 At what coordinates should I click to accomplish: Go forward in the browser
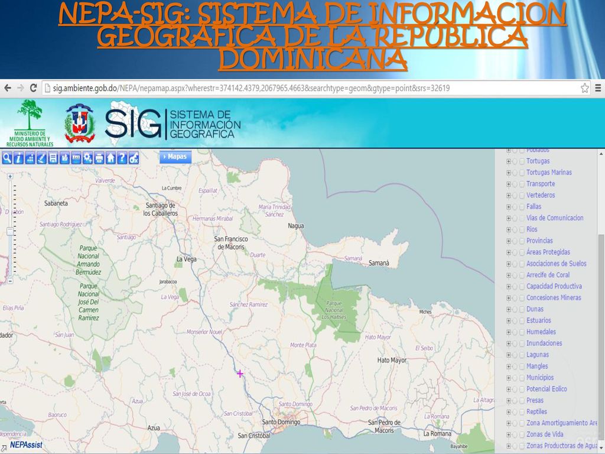tap(21, 88)
